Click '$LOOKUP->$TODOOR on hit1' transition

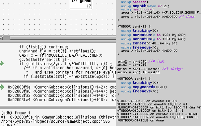click(x=159, y=107)
